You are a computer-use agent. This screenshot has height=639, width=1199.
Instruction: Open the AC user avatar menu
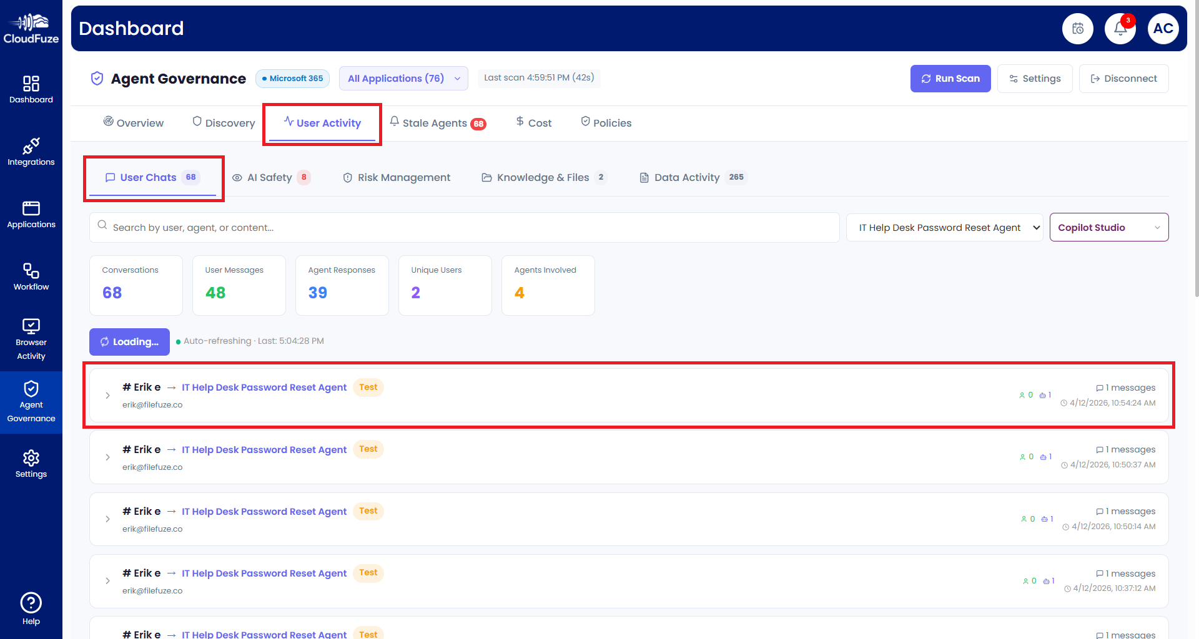1163,29
